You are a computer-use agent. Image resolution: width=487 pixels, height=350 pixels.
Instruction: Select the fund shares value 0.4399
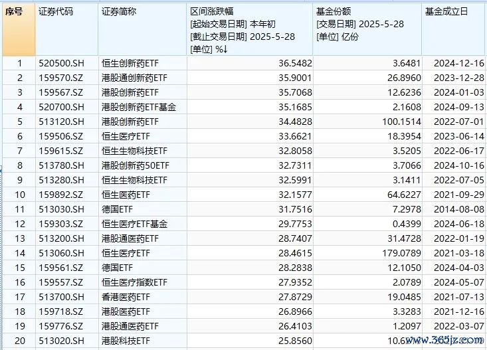coord(407,224)
